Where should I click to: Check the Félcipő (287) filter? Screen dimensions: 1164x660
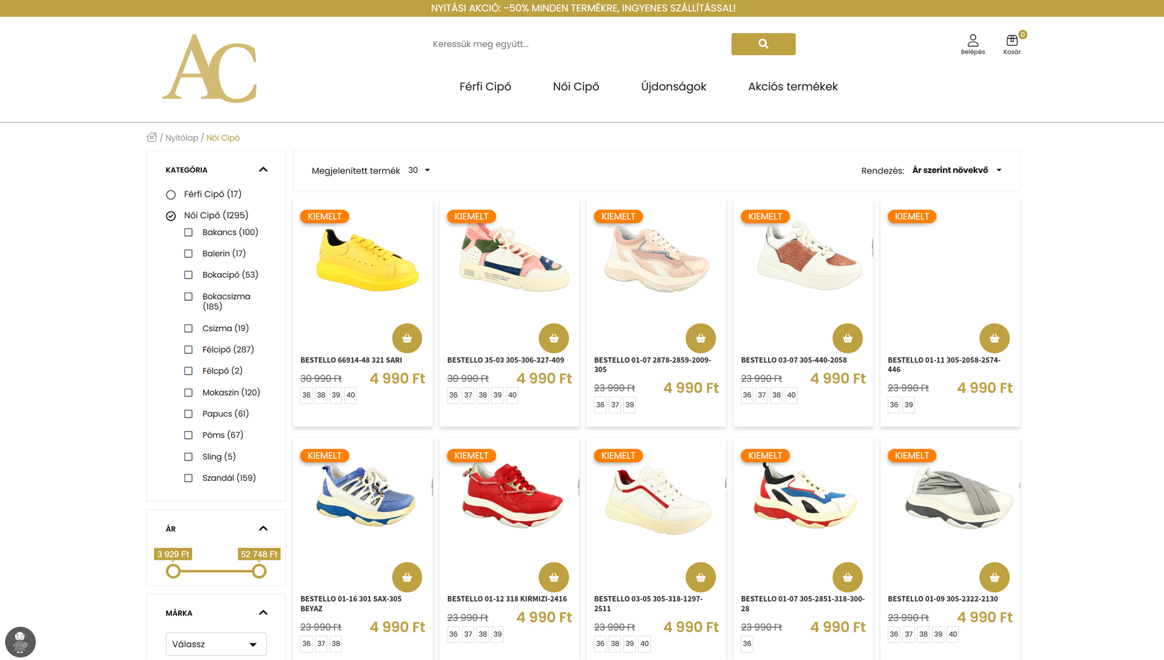[x=188, y=350]
